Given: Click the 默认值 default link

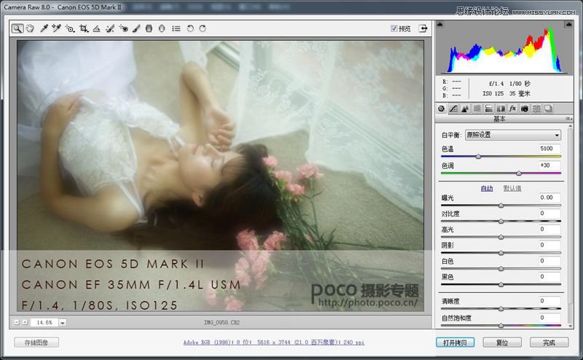Looking at the screenshot, I should coord(512,189).
